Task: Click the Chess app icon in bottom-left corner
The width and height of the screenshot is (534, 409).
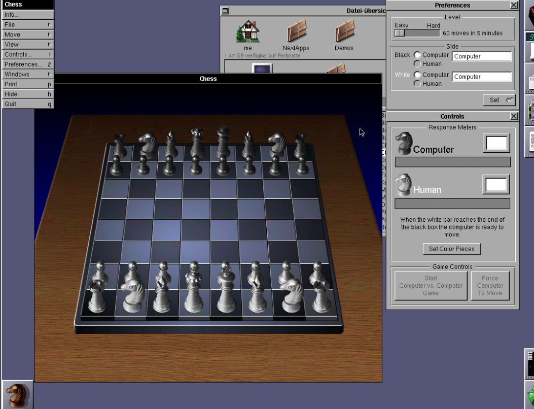Action: 17,395
